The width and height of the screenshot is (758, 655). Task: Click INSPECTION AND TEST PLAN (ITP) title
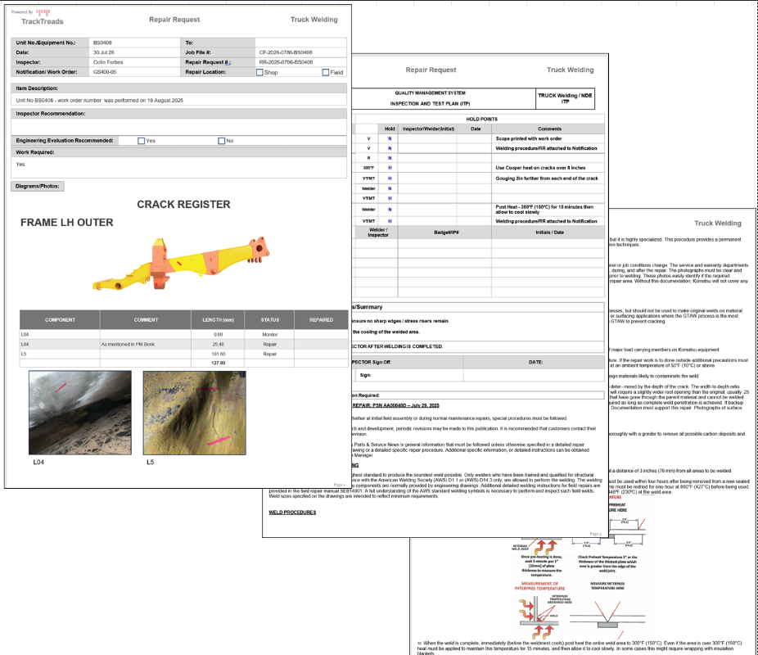(x=430, y=103)
